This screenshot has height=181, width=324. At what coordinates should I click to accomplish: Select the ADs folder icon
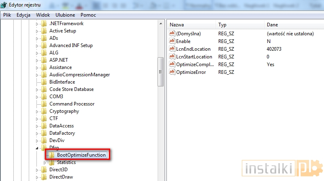coord(44,38)
